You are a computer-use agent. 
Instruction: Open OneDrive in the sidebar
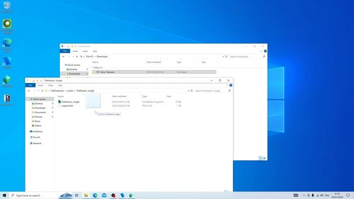click(38, 132)
